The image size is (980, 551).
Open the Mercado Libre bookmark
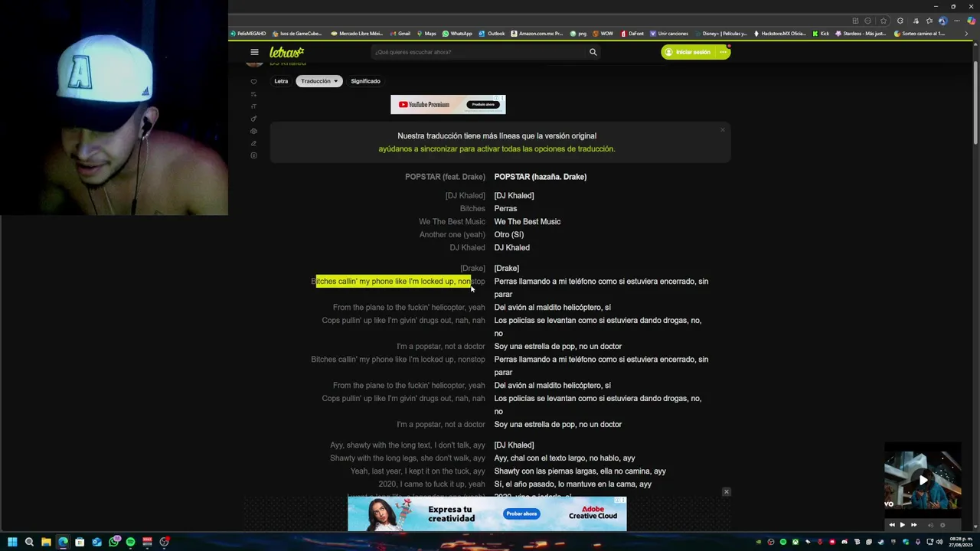click(x=357, y=34)
